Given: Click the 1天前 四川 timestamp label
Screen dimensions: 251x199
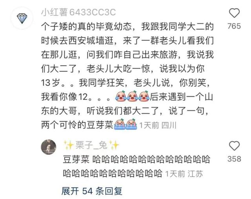Looking at the screenshot, I should click(x=158, y=125).
